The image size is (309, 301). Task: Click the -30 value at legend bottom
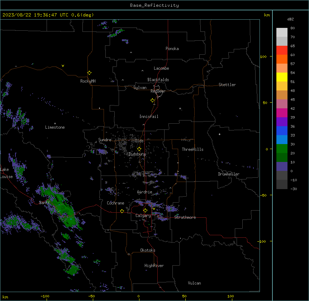click(294, 189)
